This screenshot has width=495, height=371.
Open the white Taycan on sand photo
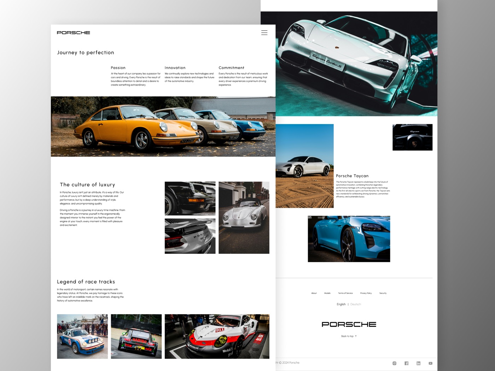(305, 166)
